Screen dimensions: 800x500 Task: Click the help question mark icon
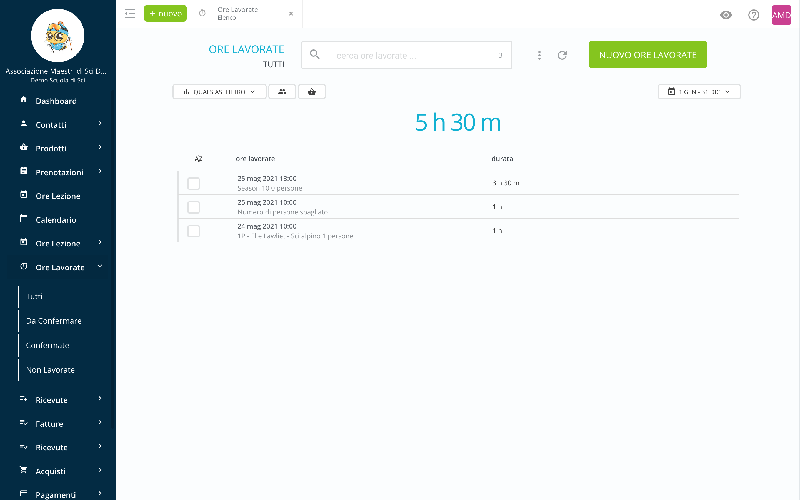pos(753,15)
